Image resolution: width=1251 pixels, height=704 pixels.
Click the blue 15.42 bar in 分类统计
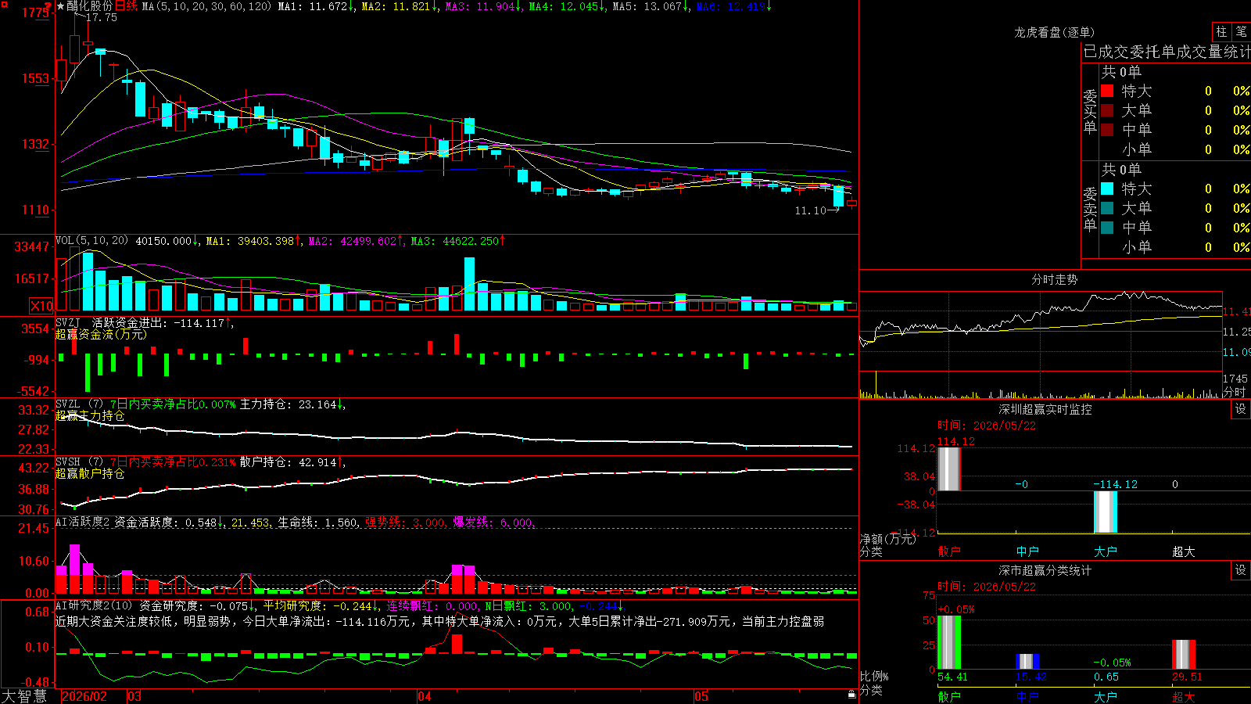click(1027, 662)
